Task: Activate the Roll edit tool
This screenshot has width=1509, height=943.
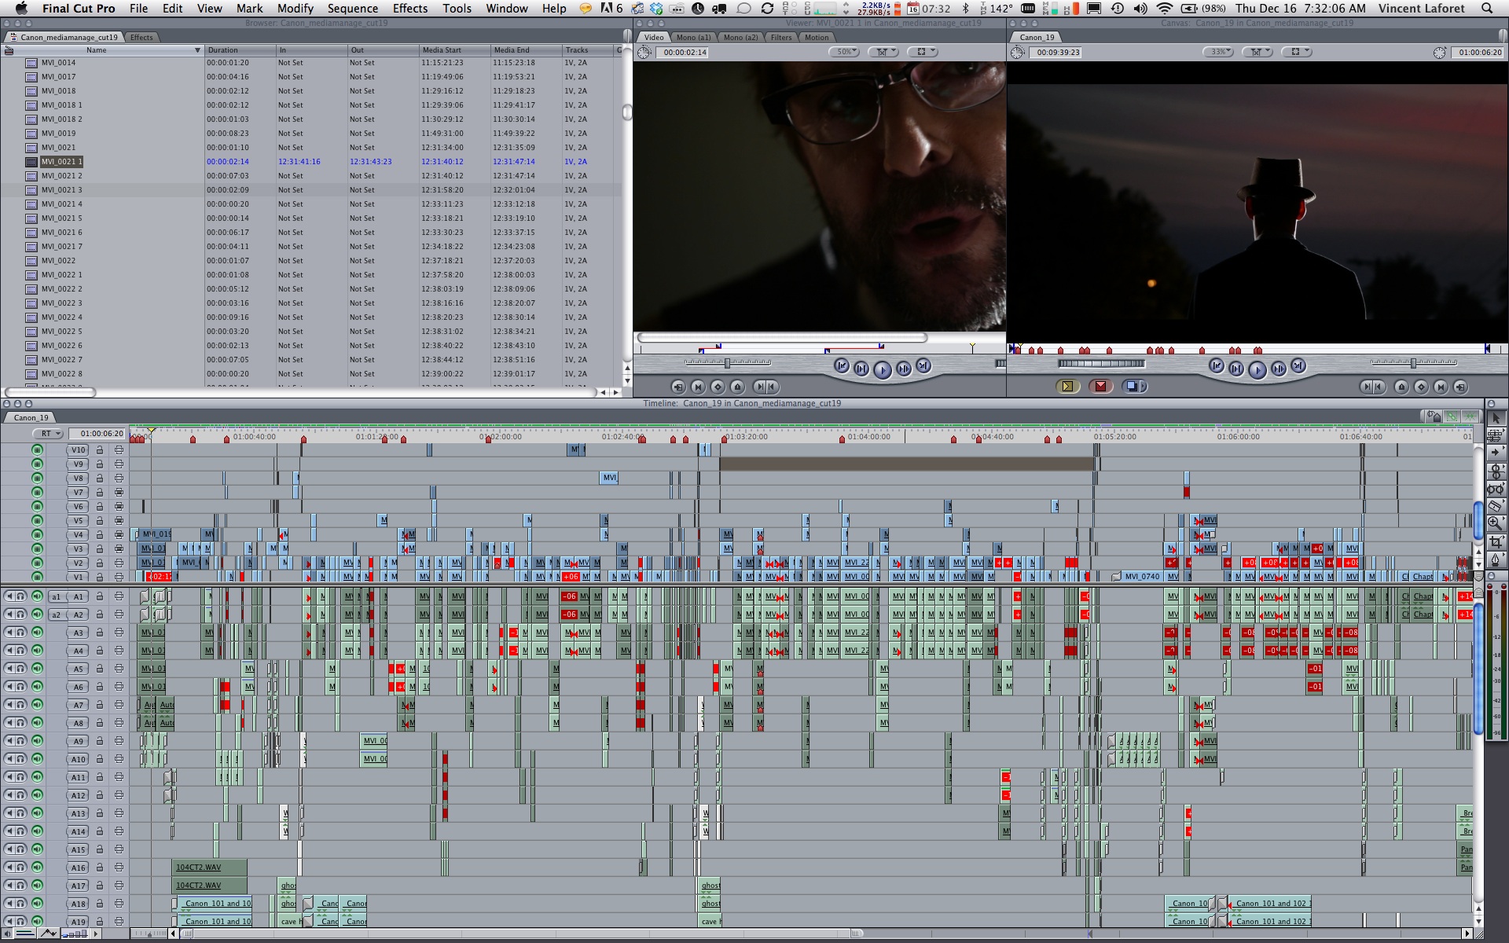Action: point(1496,471)
